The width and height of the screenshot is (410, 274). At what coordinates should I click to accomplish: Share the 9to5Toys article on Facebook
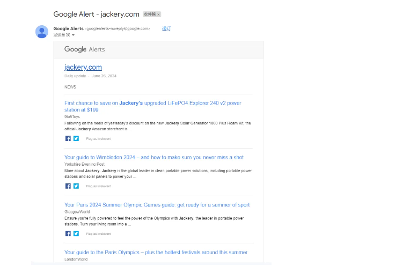(x=68, y=138)
